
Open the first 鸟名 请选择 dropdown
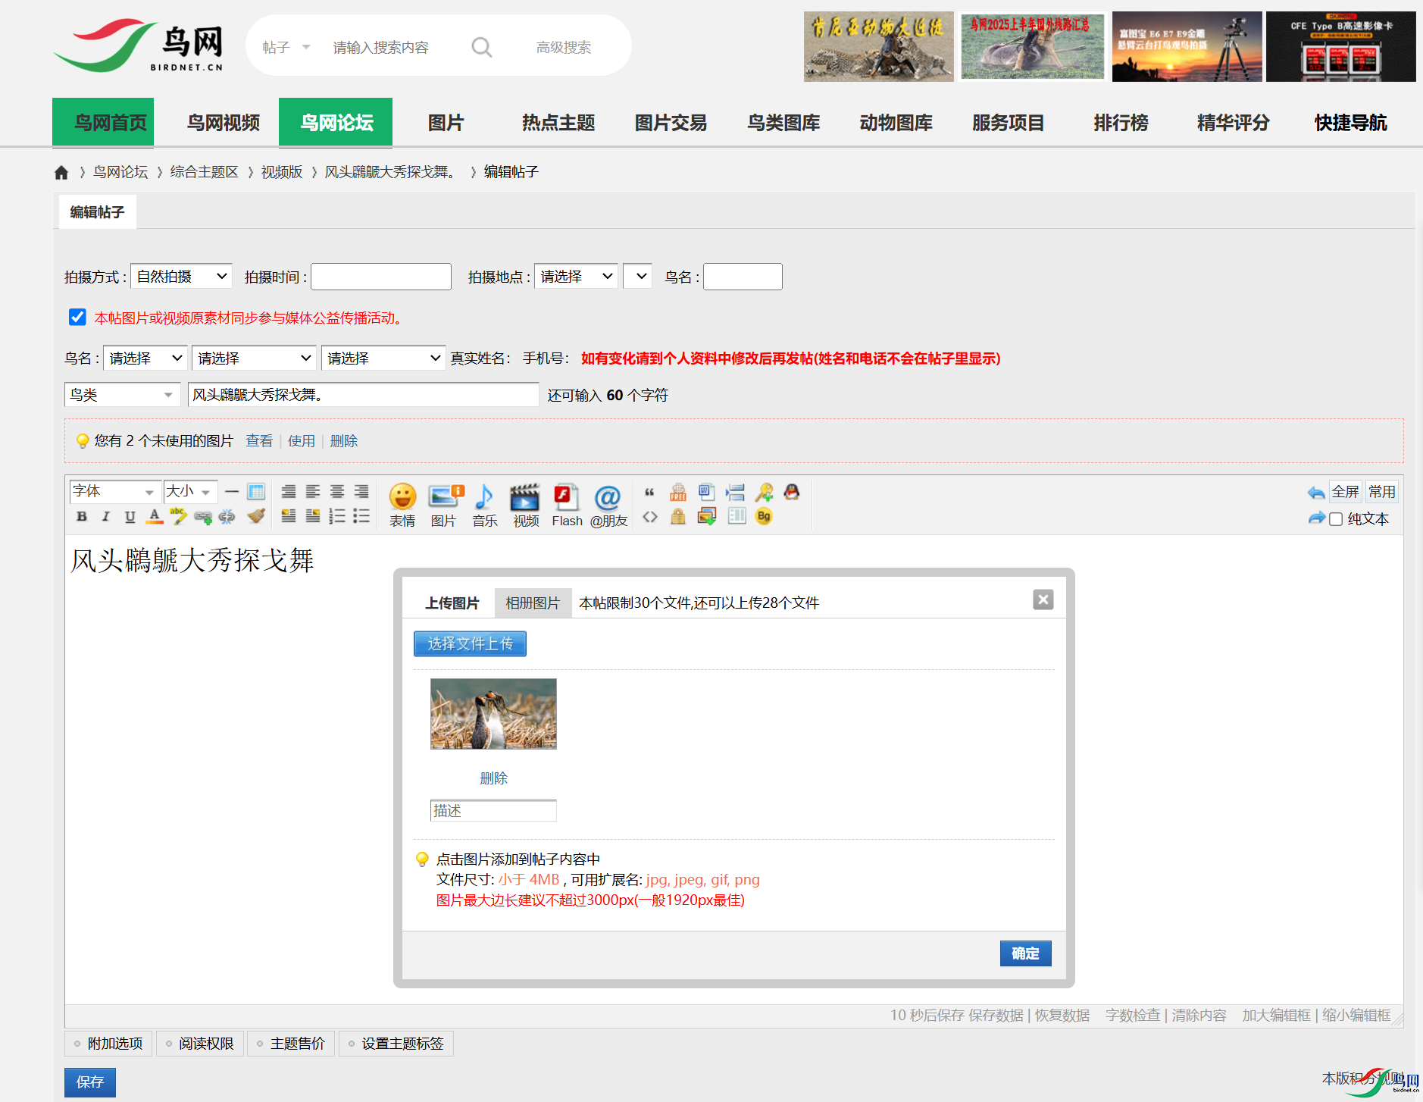(145, 358)
